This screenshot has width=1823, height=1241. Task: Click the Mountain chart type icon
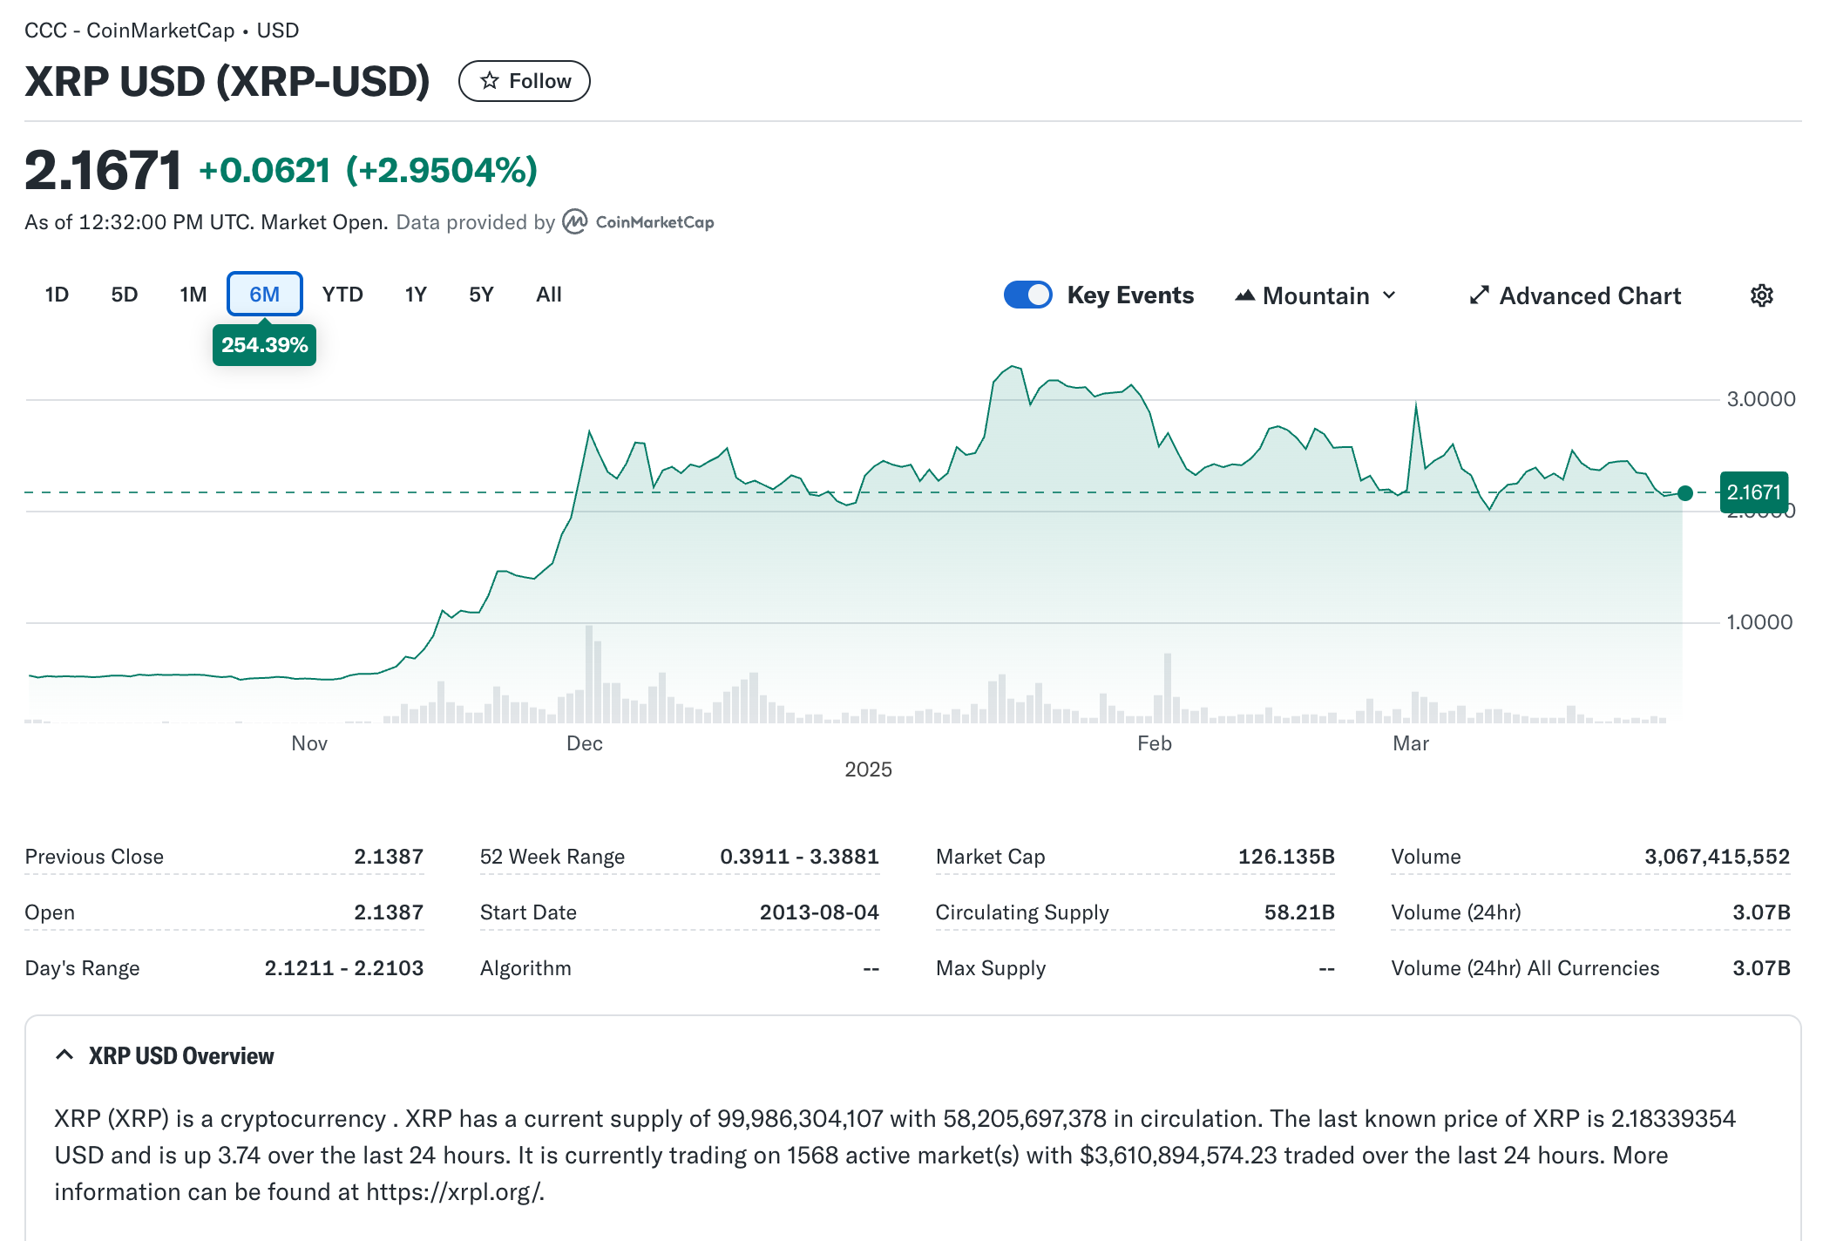point(1244,295)
